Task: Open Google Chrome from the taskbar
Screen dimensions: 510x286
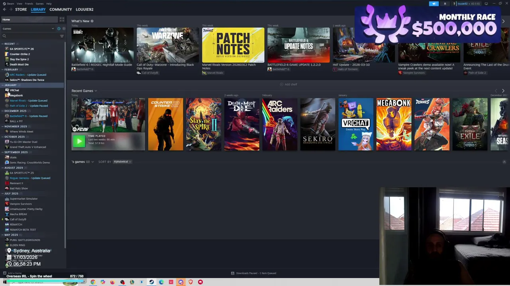Action: (93, 282)
